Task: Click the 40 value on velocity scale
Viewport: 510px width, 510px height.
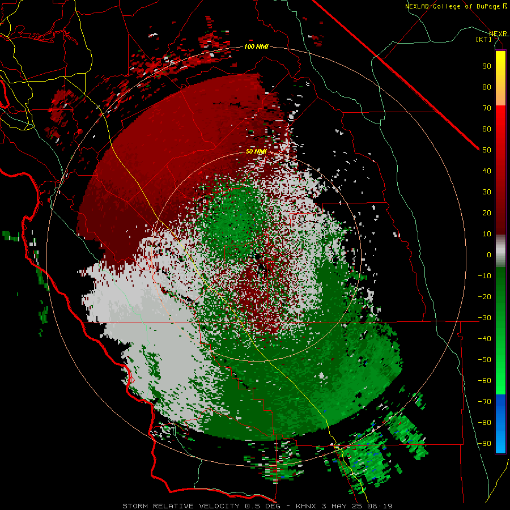Action: point(487,171)
